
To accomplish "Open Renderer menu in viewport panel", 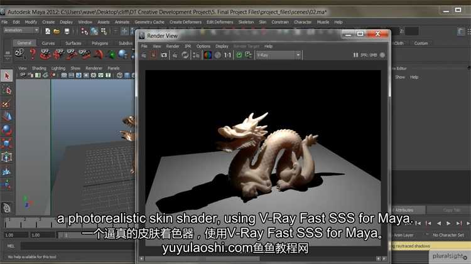I will point(94,68).
